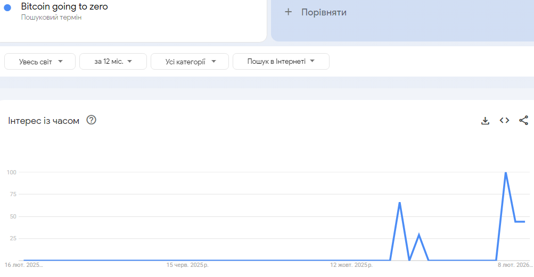534x277 pixels.
Task: Open help tooltip for Інтерес із часом
Action: tap(91, 120)
